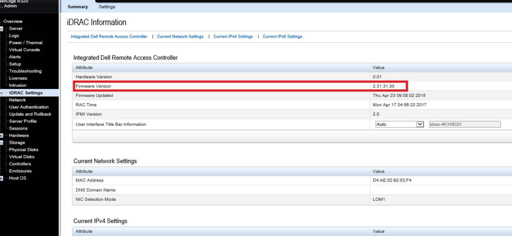512x236 pixels.
Task: Expand the Host OS tree node
Action: [2, 178]
